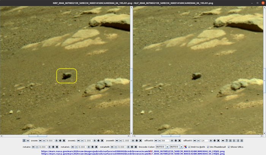This screenshot has height=155, width=266.
Task: Reset zoom with its X button
Action: tap(64, 141)
